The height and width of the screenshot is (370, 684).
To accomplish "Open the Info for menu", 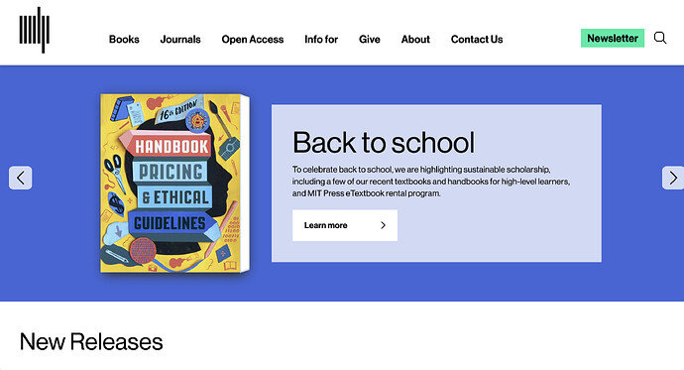I will [321, 40].
